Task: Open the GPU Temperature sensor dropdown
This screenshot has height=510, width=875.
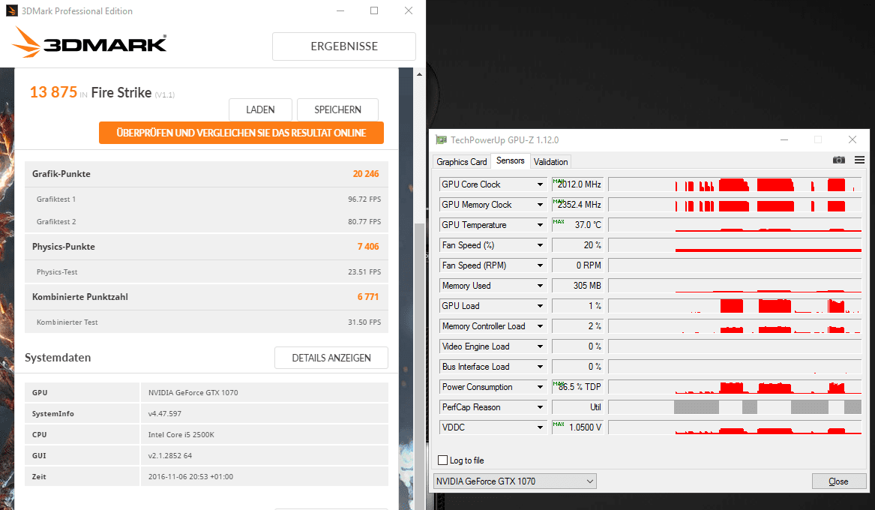Action: tap(540, 225)
